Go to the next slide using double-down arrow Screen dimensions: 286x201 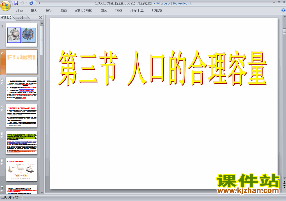(x=284, y=186)
